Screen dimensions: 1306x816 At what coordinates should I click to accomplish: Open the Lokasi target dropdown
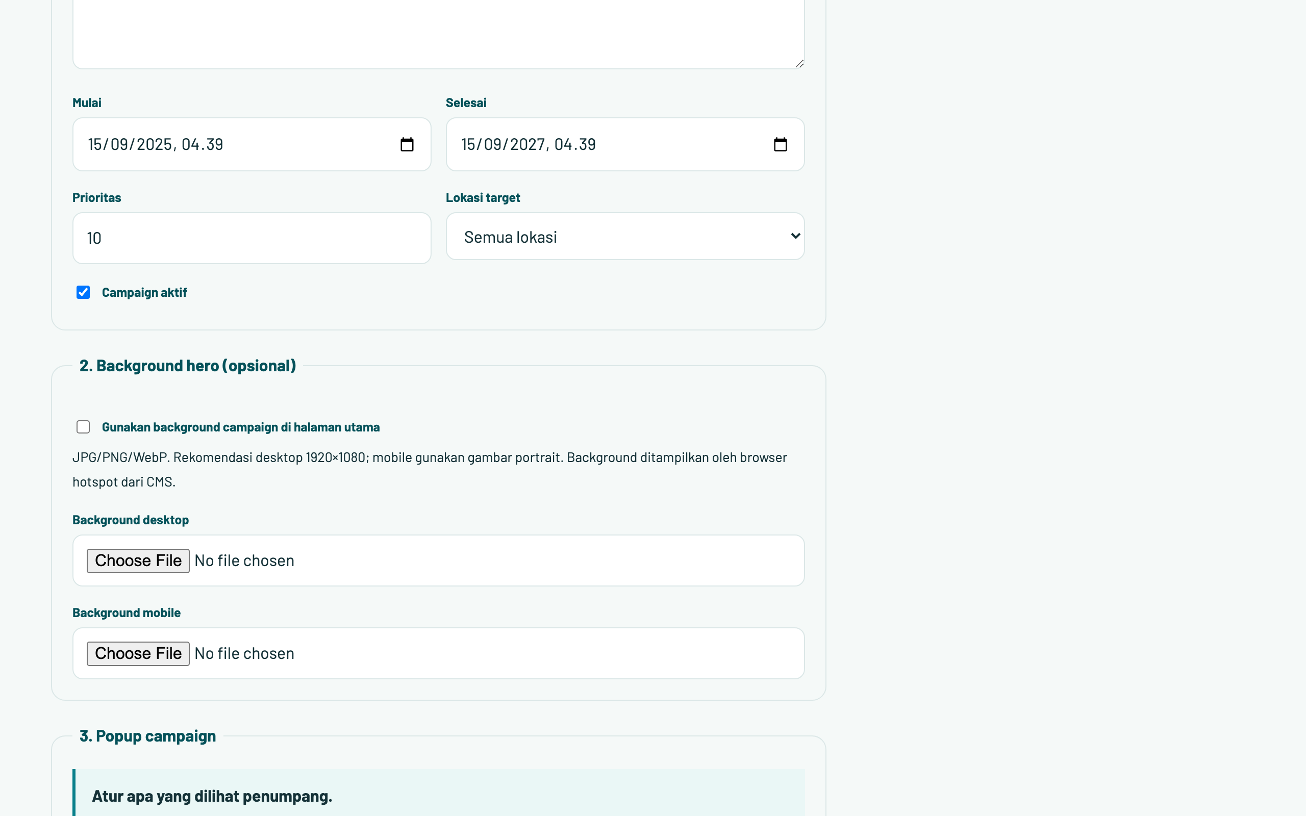[x=625, y=236]
